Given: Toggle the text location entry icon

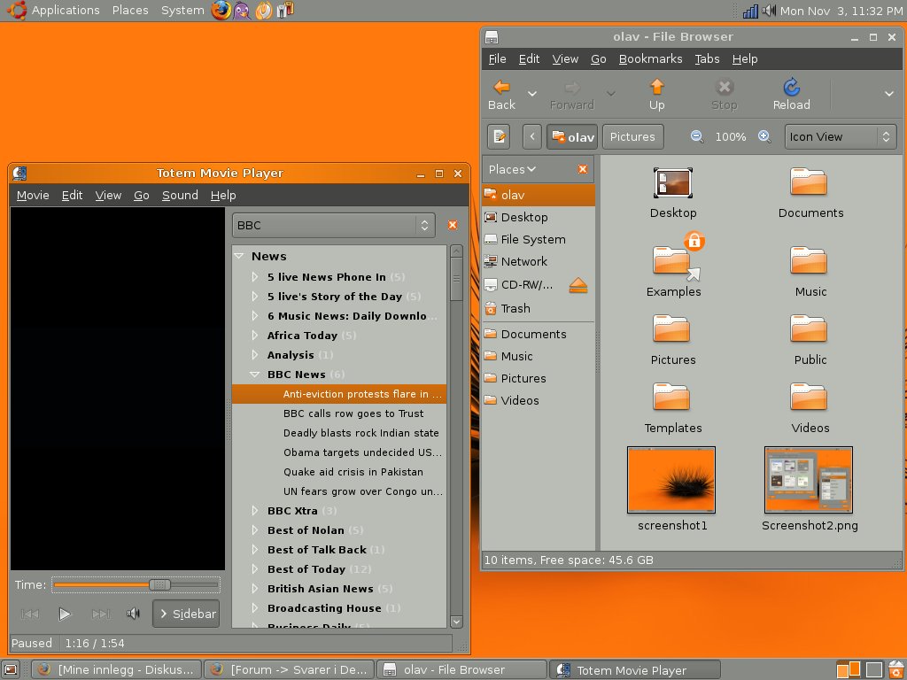Looking at the screenshot, I should coord(499,137).
